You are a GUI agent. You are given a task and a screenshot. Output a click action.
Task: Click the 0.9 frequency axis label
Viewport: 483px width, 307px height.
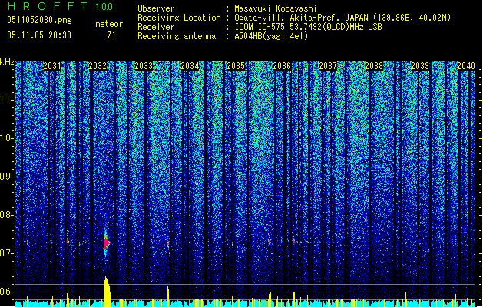6,177
